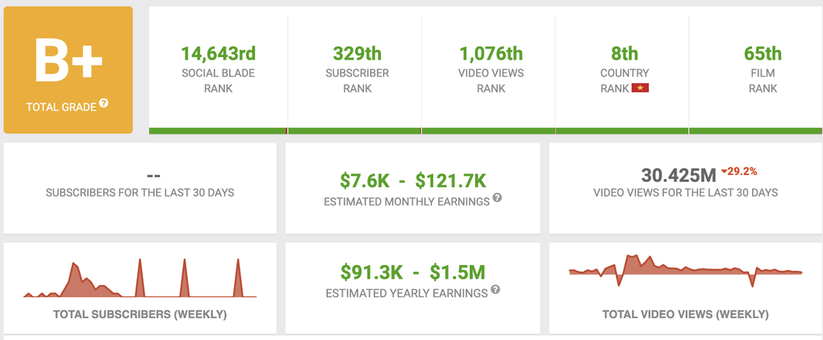Click the $91.3K - $1.5M yearly earnings figure
The image size is (823, 340).
[x=412, y=272]
